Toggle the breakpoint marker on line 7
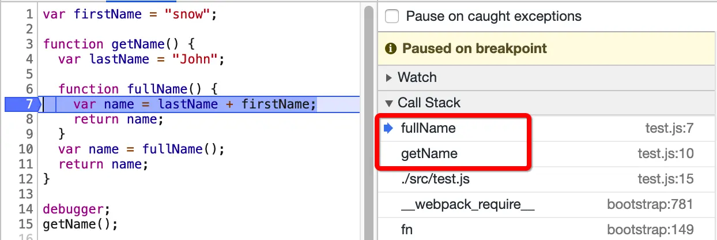Image resolution: width=717 pixels, height=240 pixels. pyautogui.click(x=22, y=104)
